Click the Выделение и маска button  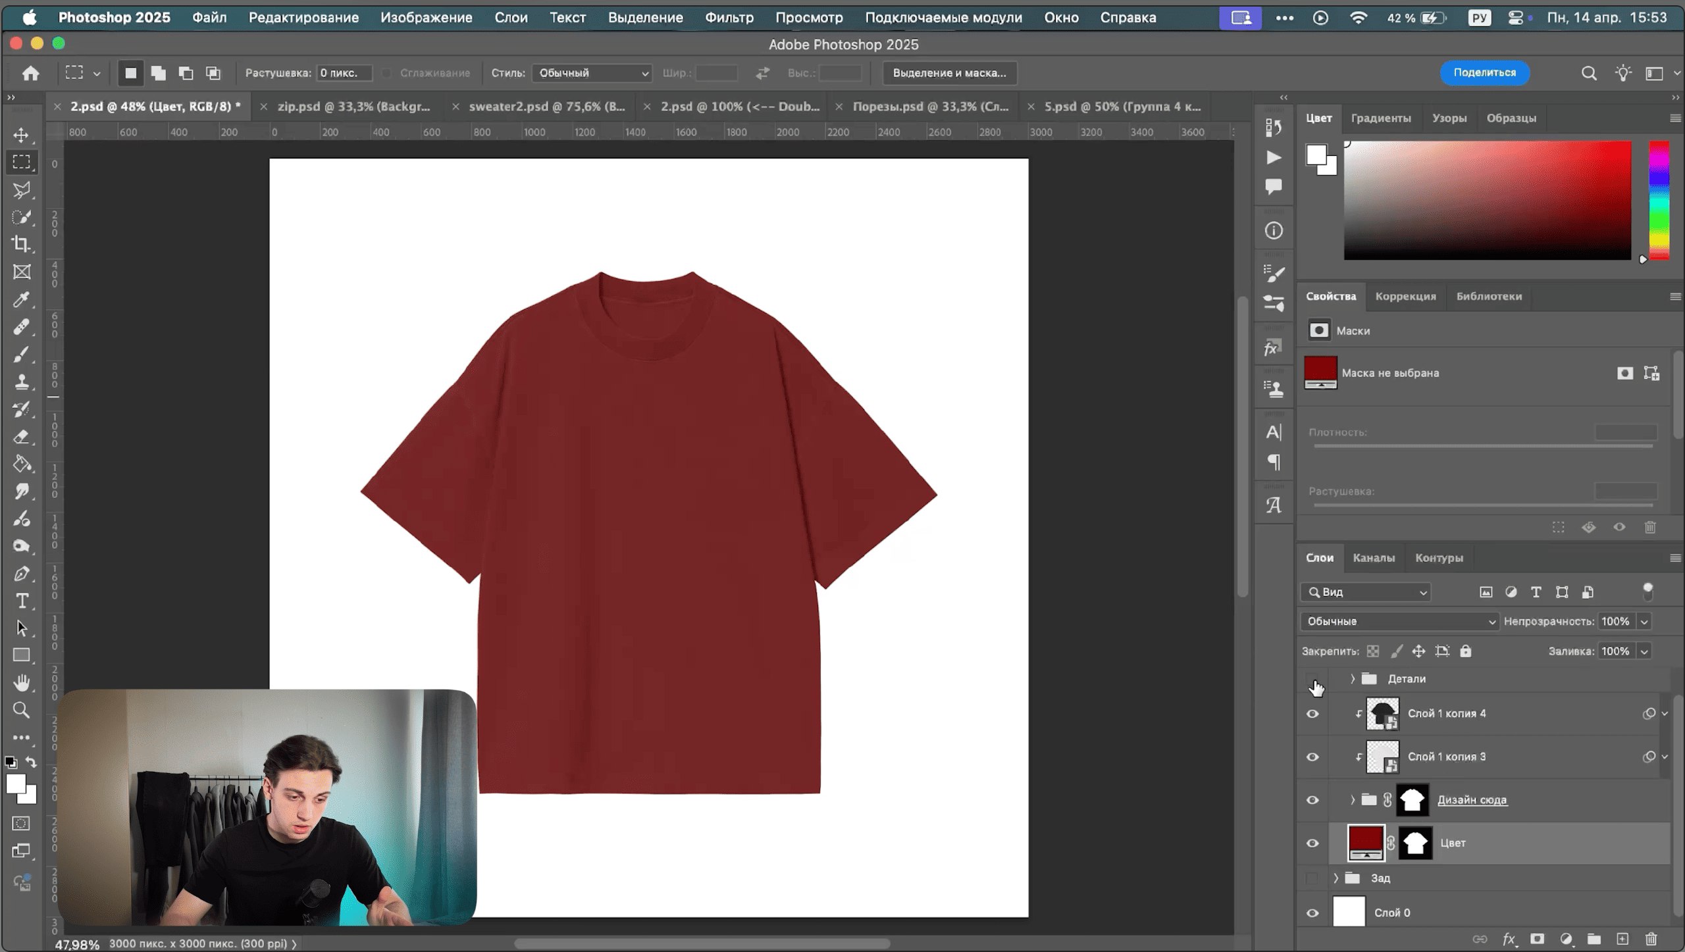[x=949, y=73]
